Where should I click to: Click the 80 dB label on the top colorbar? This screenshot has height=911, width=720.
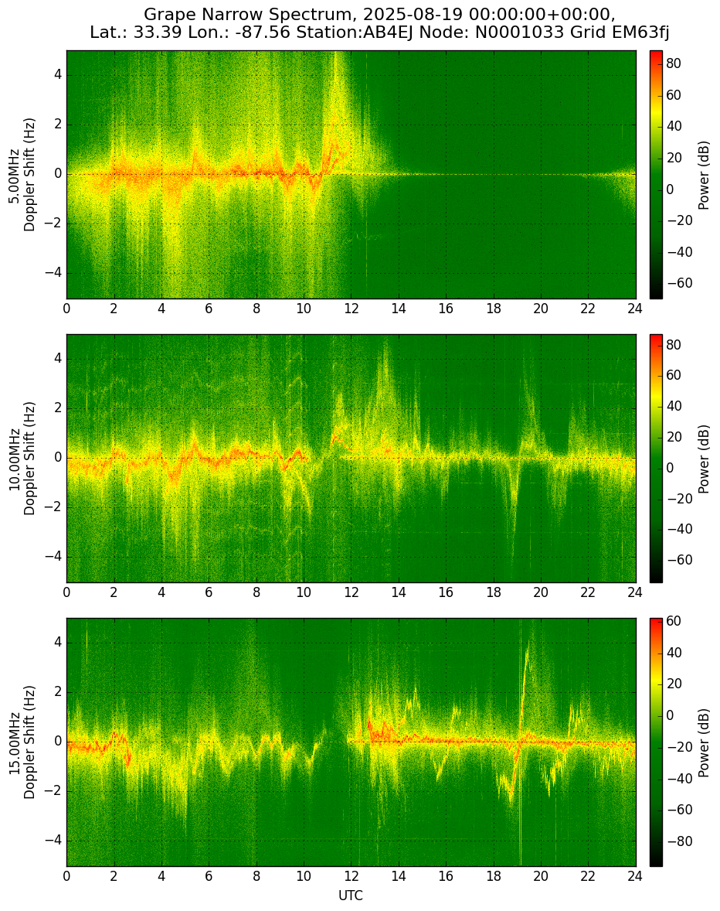coord(674,64)
